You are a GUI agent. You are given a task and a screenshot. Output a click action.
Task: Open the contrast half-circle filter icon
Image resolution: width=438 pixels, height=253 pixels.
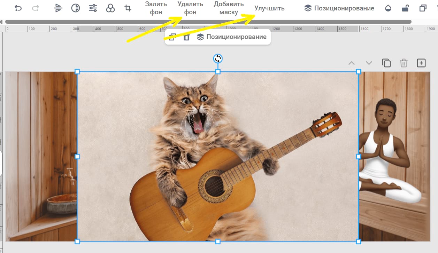point(75,8)
